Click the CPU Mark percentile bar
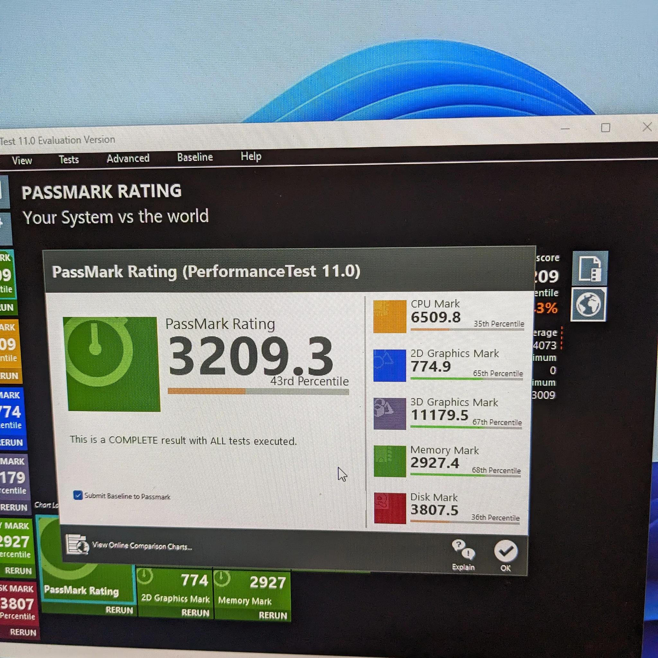 click(x=467, y=329)
